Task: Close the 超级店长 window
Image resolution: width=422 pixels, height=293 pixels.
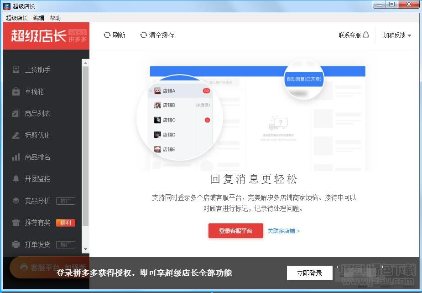Action: [x=409, y=5]
